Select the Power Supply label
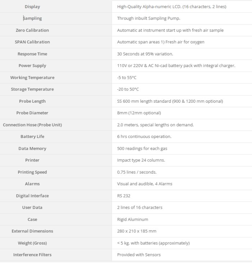 click(x=32, y=66)
